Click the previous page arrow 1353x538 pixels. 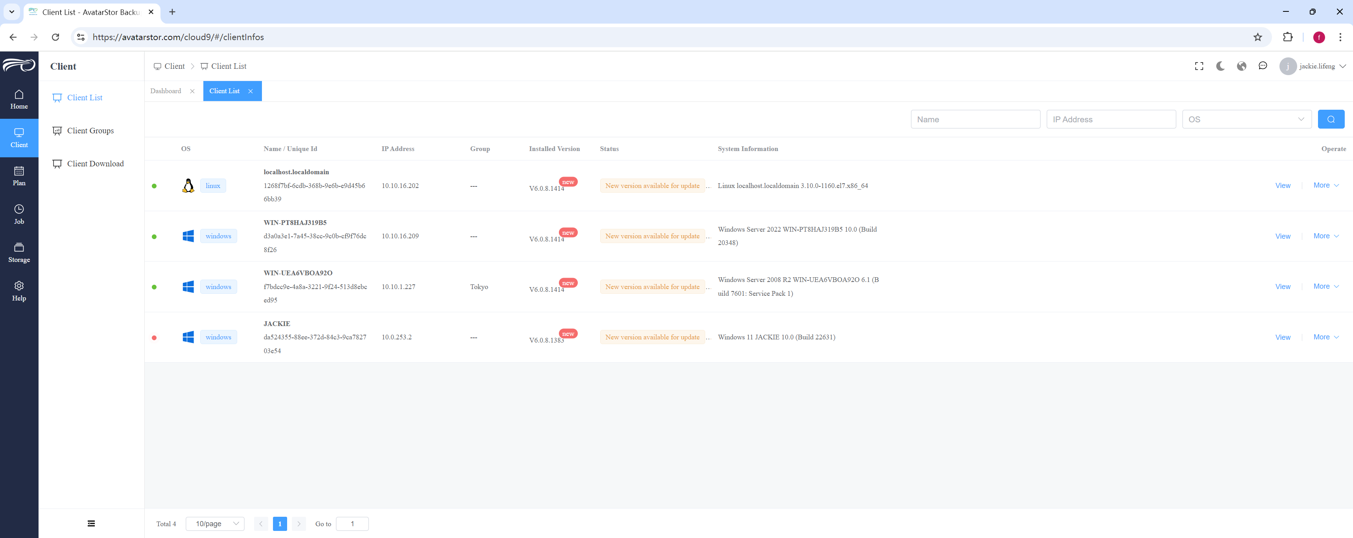tap(260, 523)
